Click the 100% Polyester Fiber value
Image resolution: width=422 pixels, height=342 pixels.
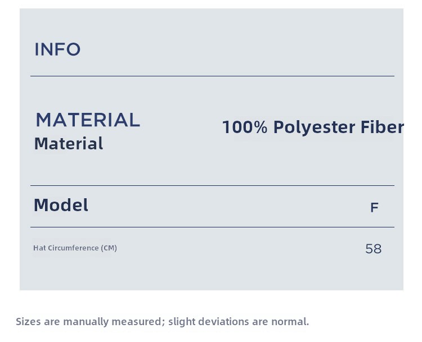[x=313, y=127]
